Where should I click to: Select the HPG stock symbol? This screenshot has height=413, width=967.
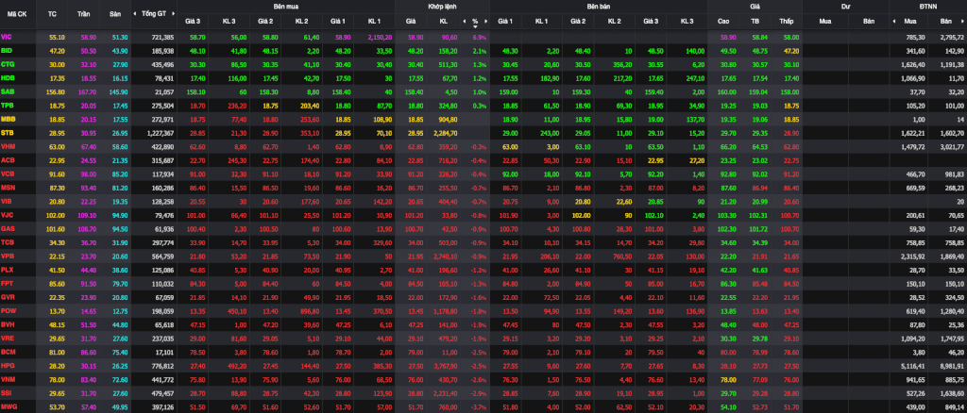click(8, 365)
